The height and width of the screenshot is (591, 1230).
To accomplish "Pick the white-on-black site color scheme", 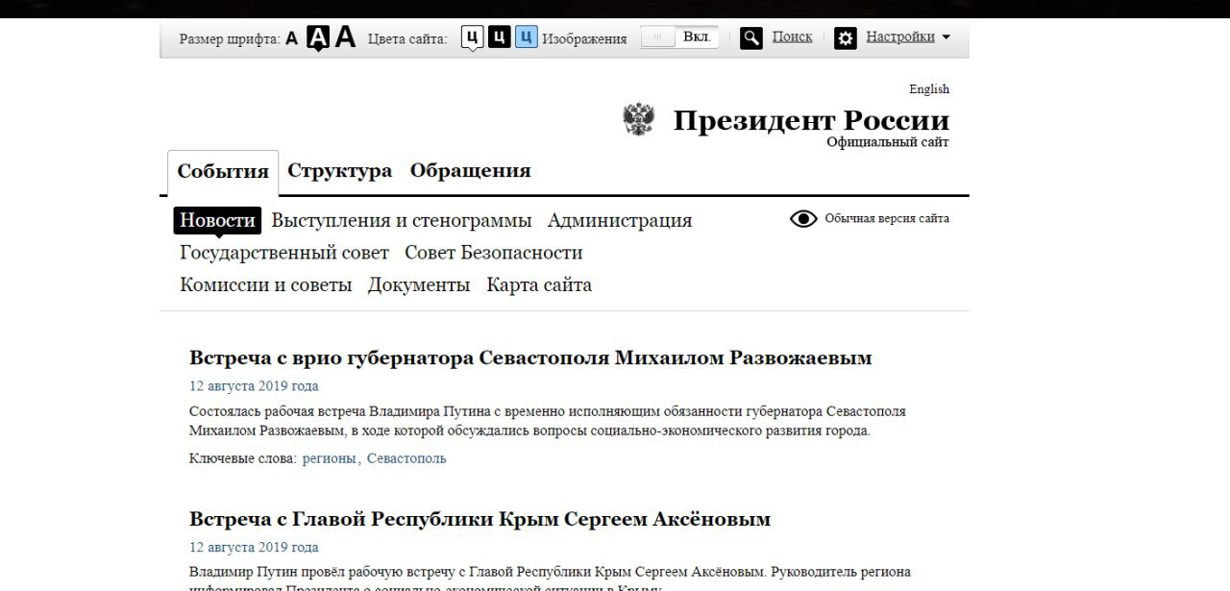I will click(x=499, y=37).
